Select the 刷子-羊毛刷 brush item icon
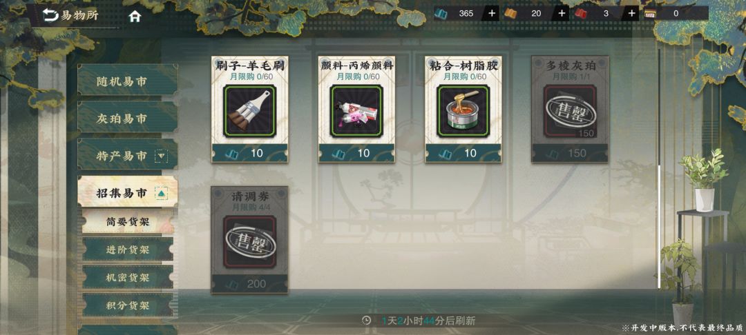 [250, 111]
